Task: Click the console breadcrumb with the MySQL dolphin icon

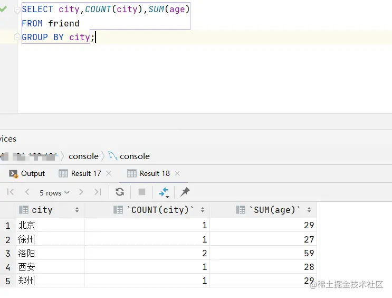Action: (x=129, y=156)
